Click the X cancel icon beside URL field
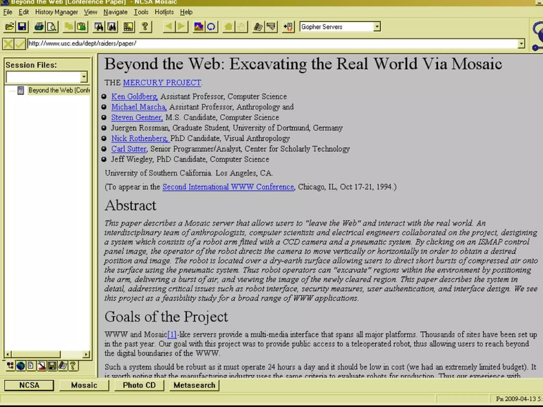 (x=8, y=44)
